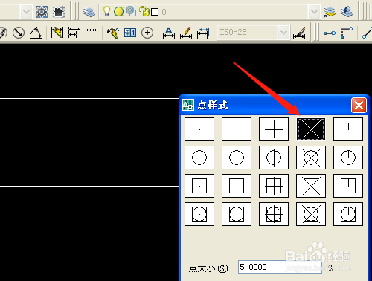Select the plain square with dot style
The width and height of the screenshot is (372, 281).
click(199, 186)
